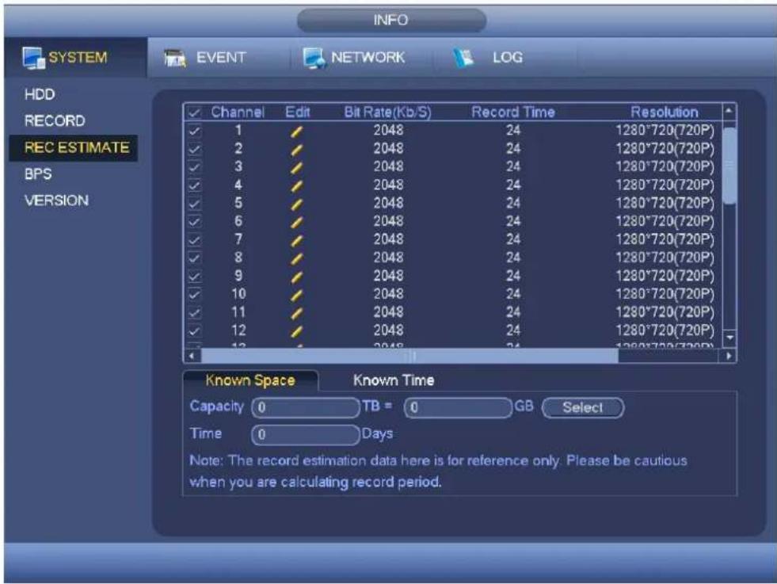777x584 pixels.
Task: Click channel 6 resolution 1280*720(720P)
Action: pyautogui.click(x=665, y=222)
